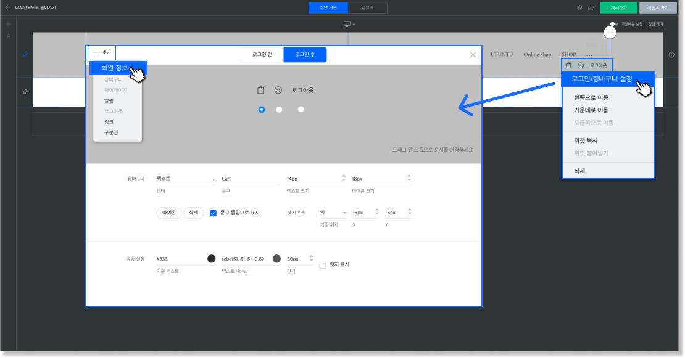Click the smiley icon in header widget

click(581, 65)
